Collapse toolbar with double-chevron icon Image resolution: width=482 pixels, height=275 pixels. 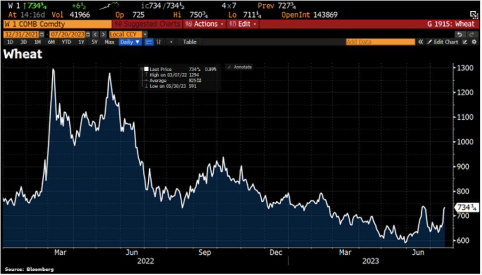click(x=420, y=42)
